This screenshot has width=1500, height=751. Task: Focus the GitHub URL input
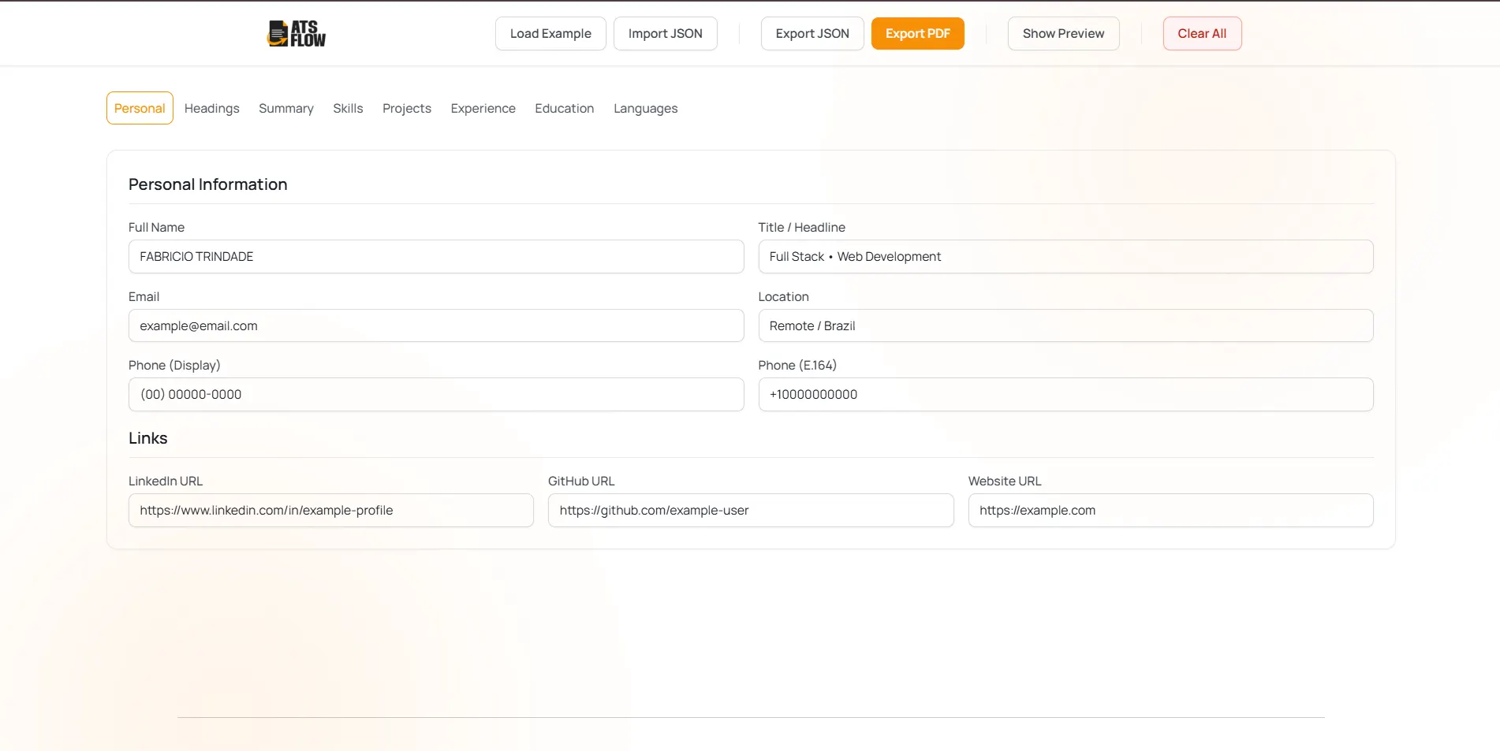750,511
